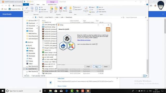Open Properties from the ribbon
The image size is (166, 93).
(x=86, y=10)
